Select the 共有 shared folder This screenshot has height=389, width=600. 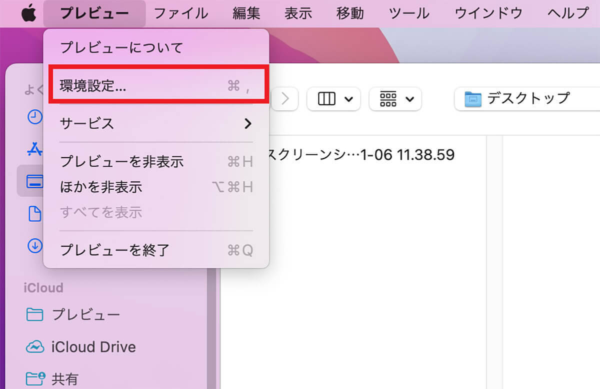point(52,379)
